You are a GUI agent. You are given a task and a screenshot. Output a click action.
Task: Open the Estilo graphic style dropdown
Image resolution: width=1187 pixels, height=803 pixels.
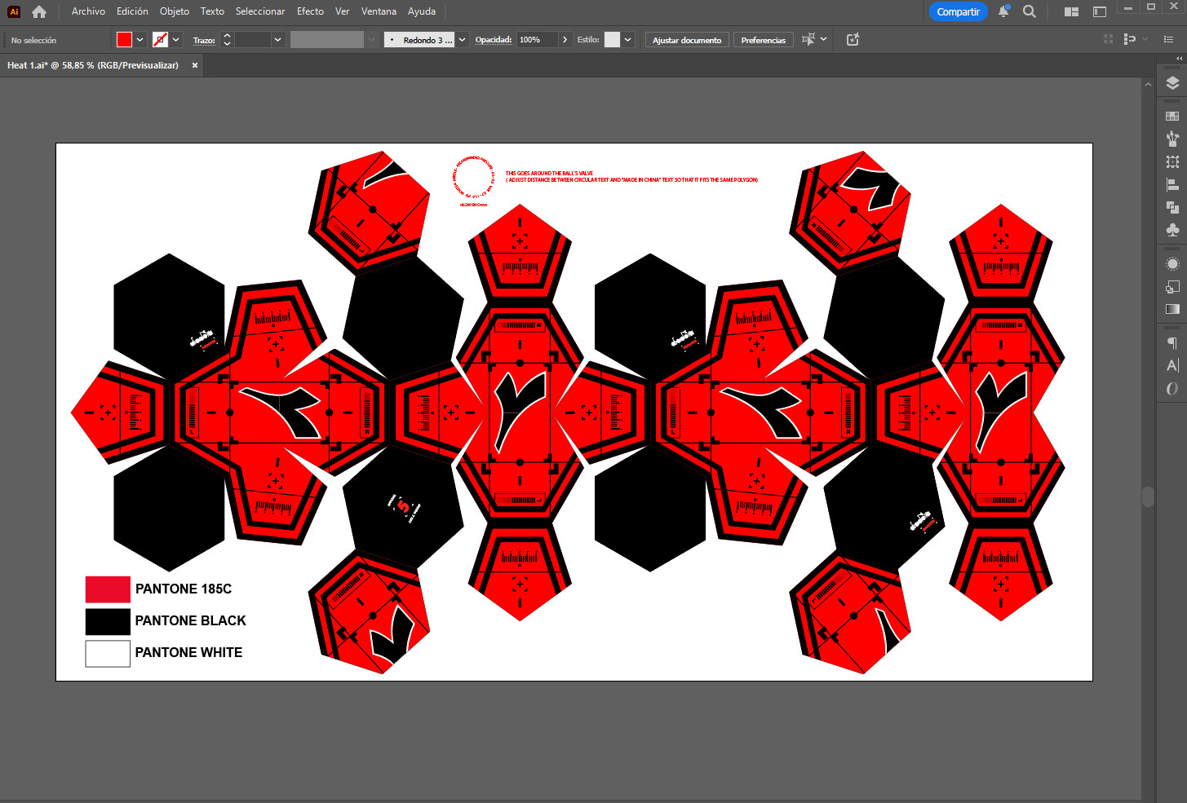[x=628, y=39]
